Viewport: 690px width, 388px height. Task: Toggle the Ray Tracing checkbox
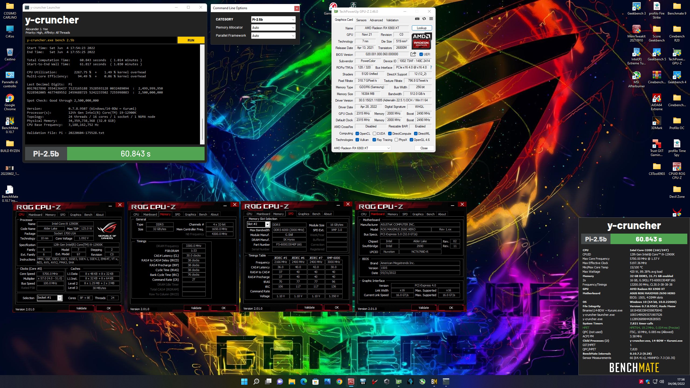[x=374, y=140]
